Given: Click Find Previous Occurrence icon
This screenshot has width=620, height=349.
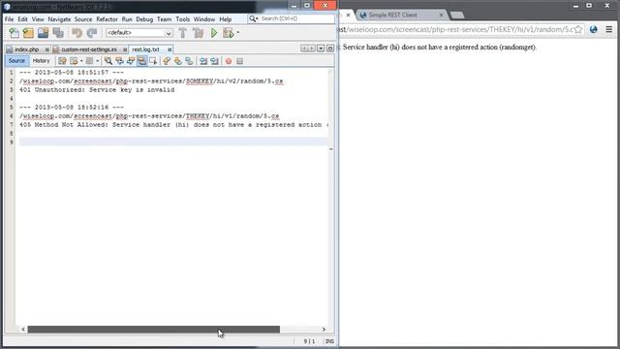Looking at the screenshot, I should 119,61.
